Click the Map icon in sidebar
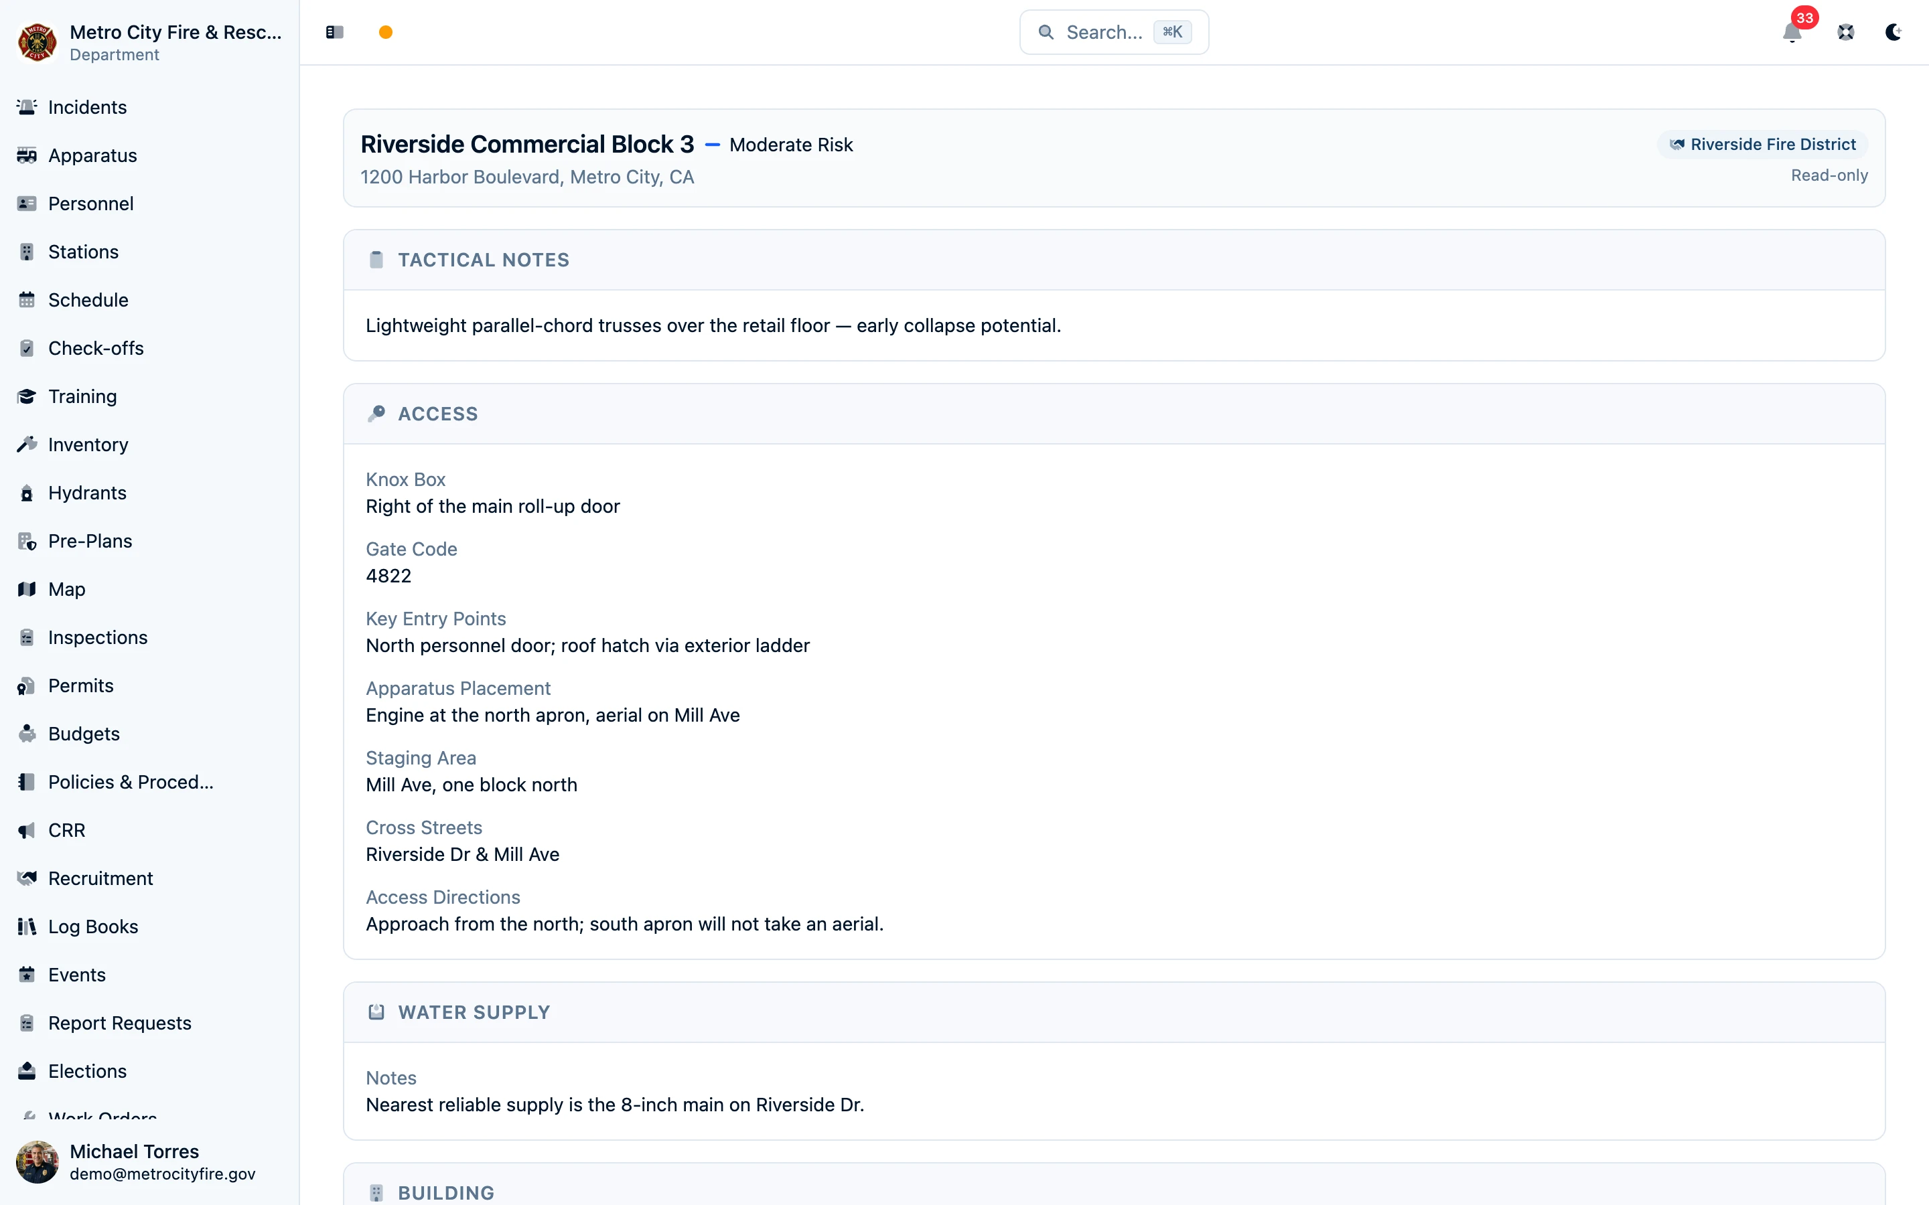 tap(27, 589)
